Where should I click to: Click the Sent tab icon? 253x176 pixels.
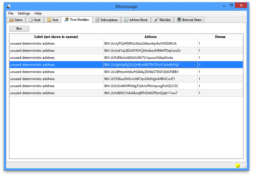49,20
